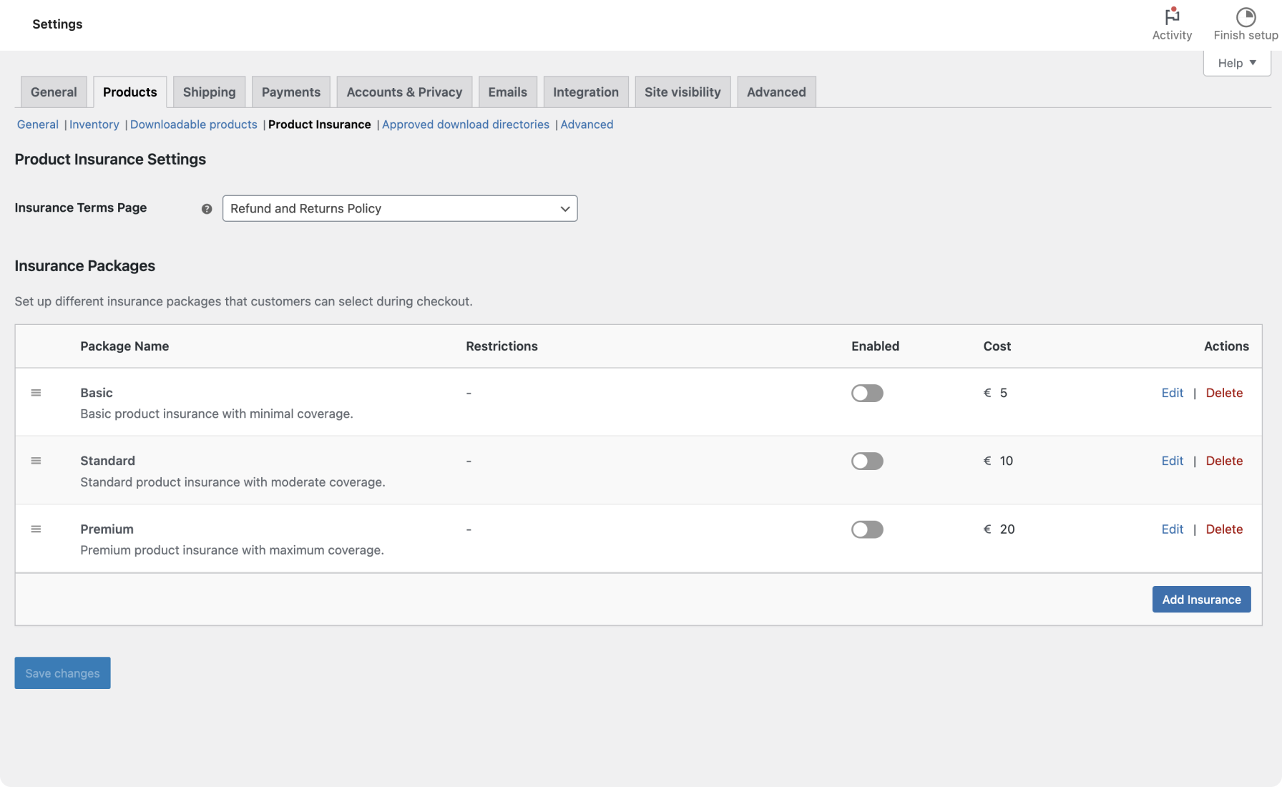Open the Insurance Terms Page dropdown
Image resolution: width=1282 pixels, height=787 pixels.
[x=399, y=208]
